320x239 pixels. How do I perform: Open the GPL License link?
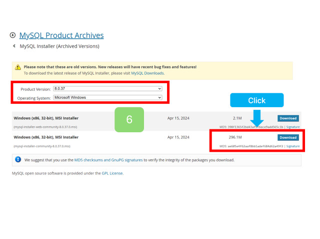[x=112, y=173]
